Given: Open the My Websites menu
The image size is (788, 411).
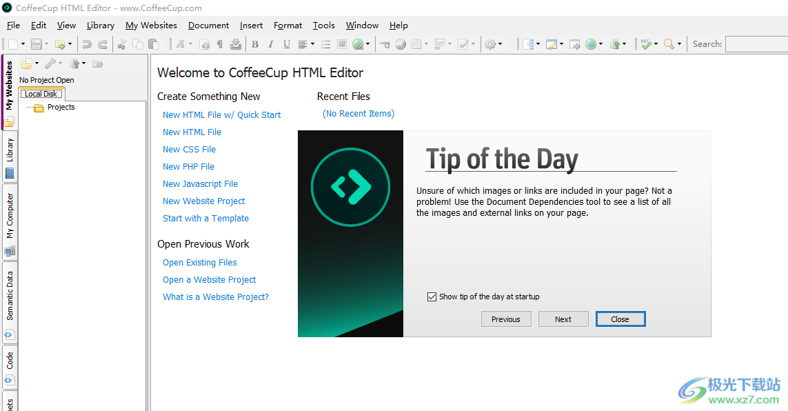Looking at the screenshot, I should [x=151, y=25].
